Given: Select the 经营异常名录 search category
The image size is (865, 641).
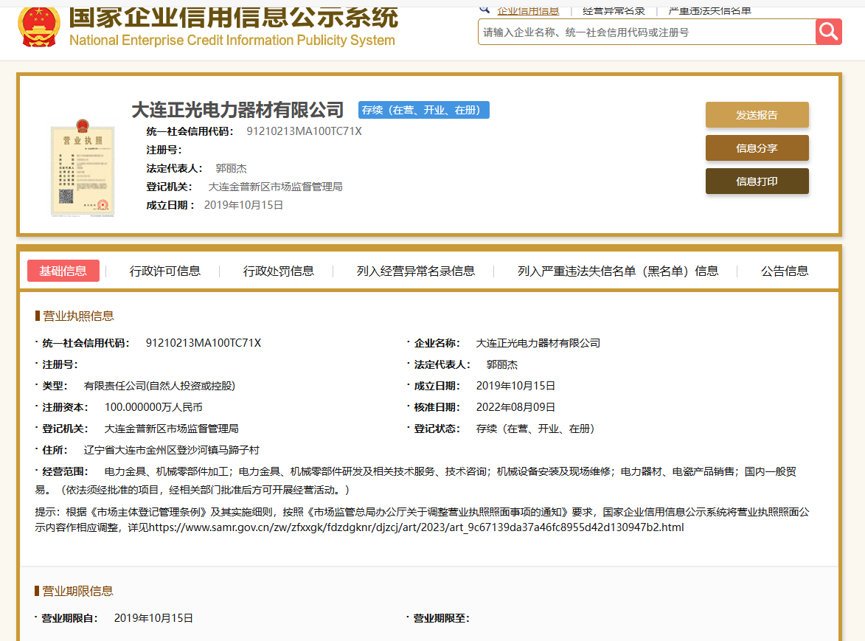Looking at the screenshot, I should tap(614, 10).
